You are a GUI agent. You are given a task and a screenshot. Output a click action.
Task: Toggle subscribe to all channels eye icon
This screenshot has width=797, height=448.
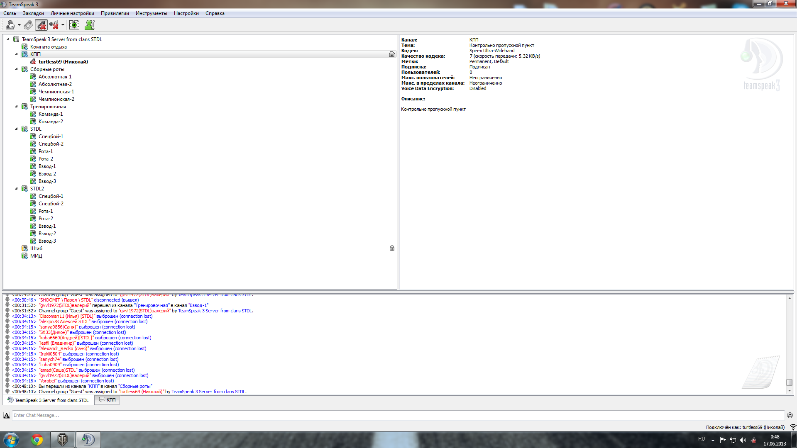pyautogui.click(x=74, y=25)
